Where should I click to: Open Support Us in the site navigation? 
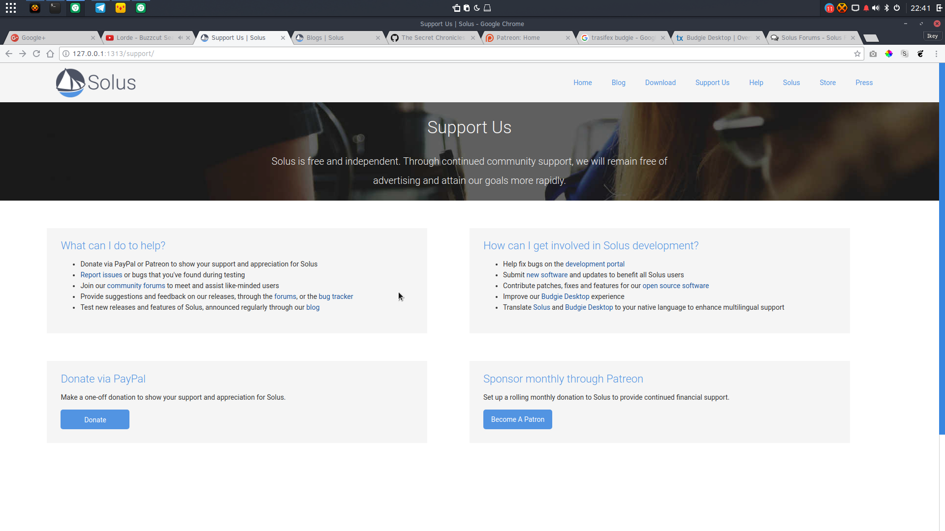coord(712,83)
